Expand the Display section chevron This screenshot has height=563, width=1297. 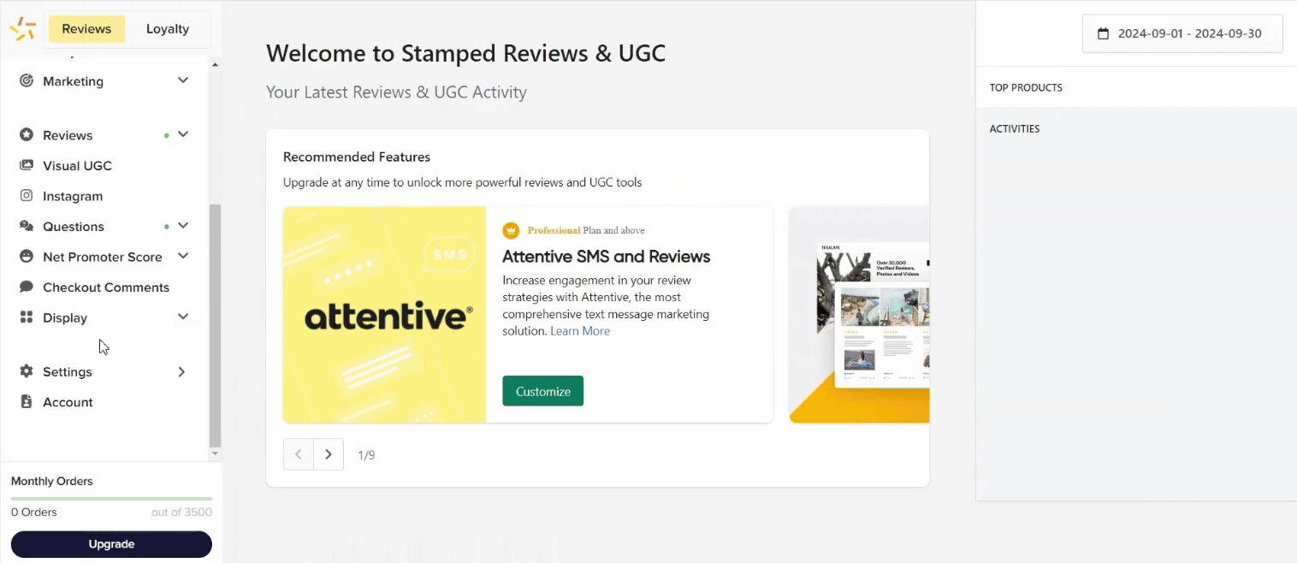tap(182, 317)
